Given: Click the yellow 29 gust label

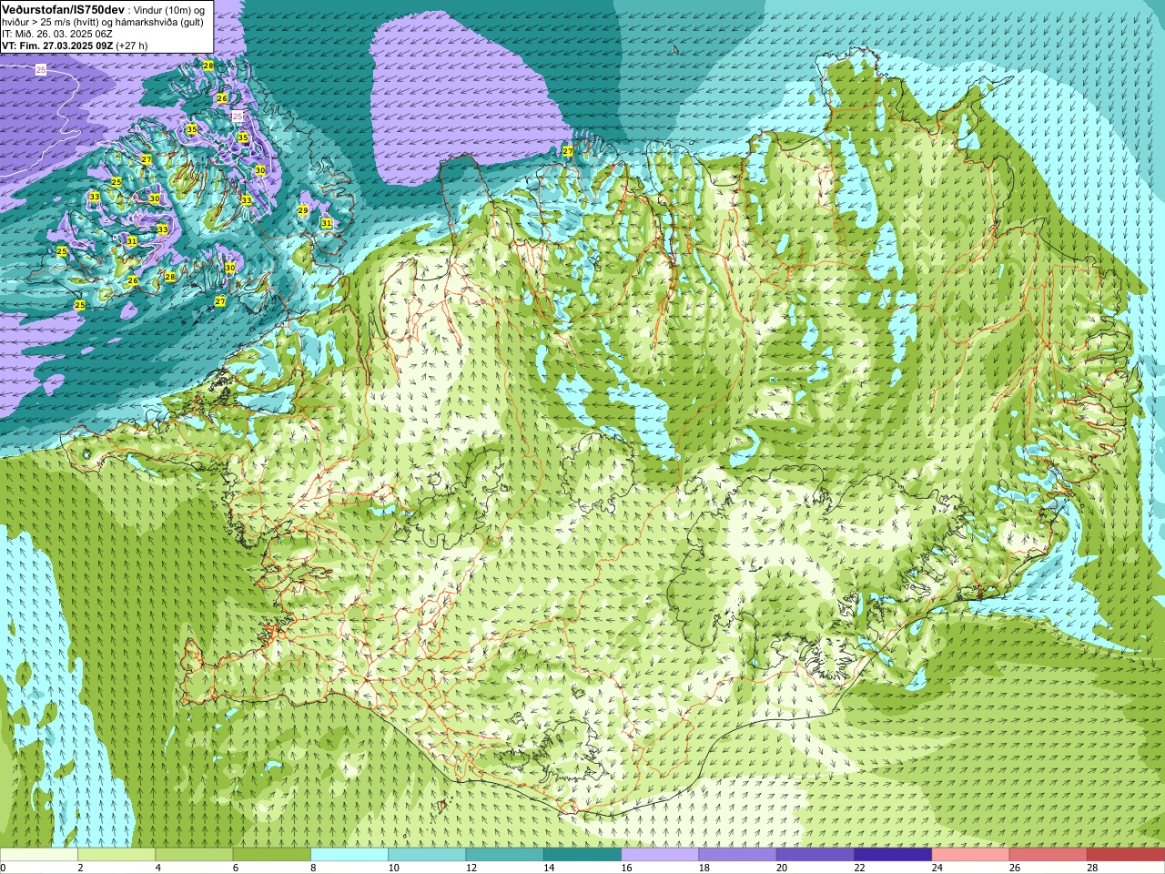Looking at the screenshot, I should pyautogui.click(x=303, y=210).
